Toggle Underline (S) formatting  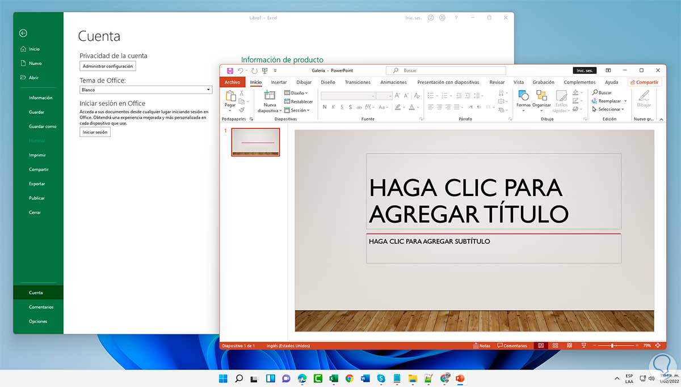[342, 107]
